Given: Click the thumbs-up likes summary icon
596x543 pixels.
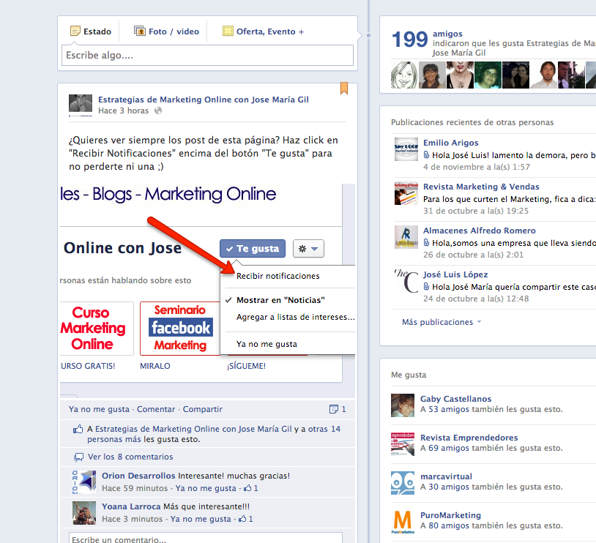Looking at the screenshot, I should coord(78,429).
